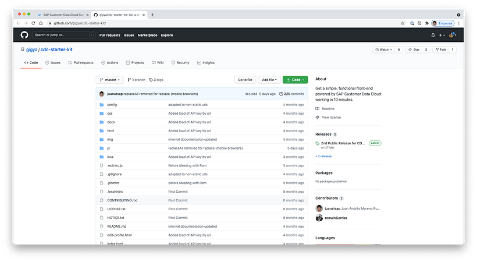Open the docs folder
Screen dimensions: 477x262
111,122
